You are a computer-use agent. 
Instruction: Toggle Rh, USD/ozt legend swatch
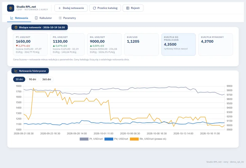coord(134,139)
